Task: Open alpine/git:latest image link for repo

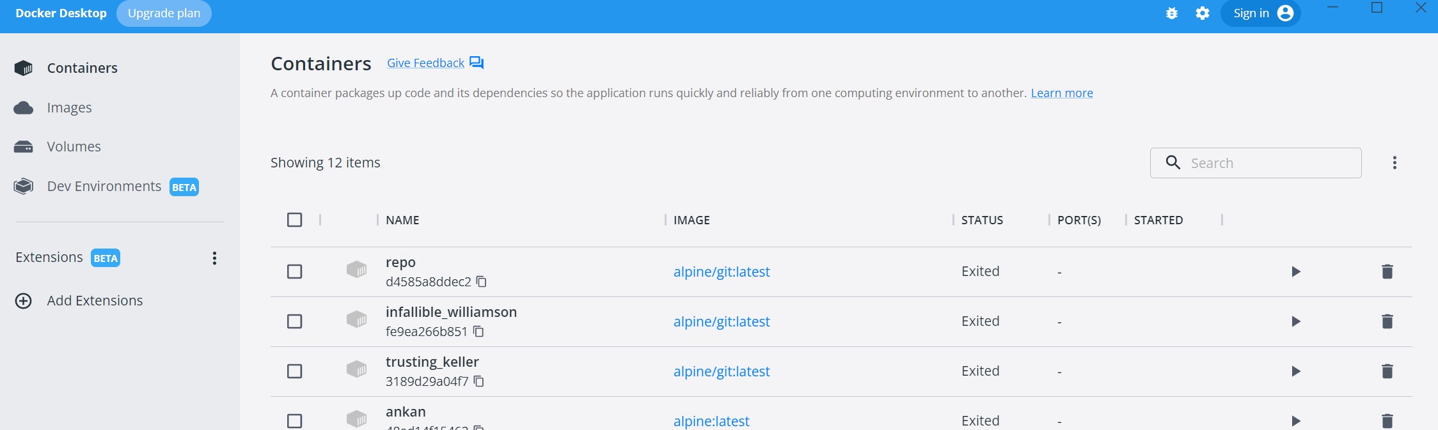Action: (722, 272)
